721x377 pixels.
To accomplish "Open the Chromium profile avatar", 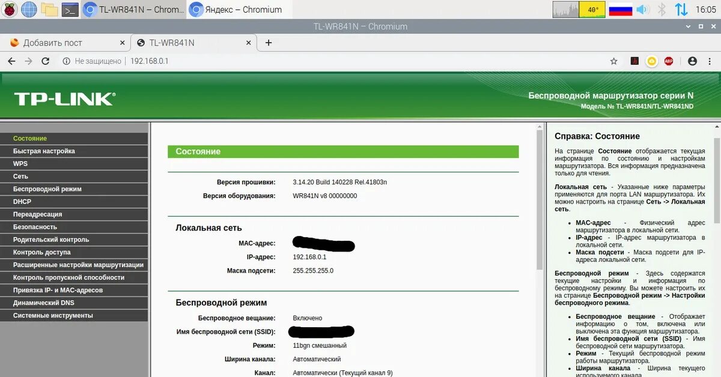I will 692,61.
